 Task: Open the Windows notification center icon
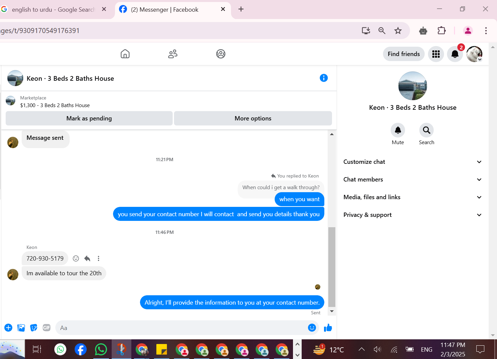coord(480,349)
